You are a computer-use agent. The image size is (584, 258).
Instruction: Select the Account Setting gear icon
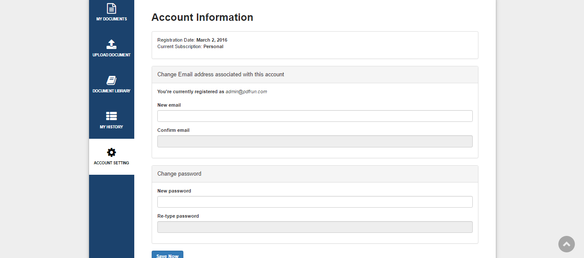tap(112, 152)
